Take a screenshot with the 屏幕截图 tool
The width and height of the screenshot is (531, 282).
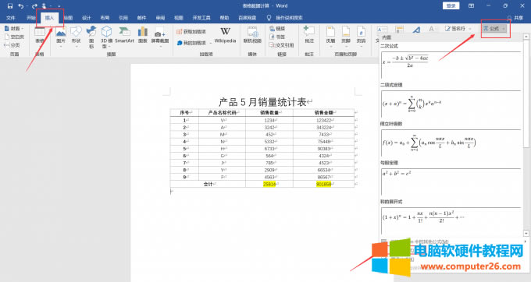160,37
